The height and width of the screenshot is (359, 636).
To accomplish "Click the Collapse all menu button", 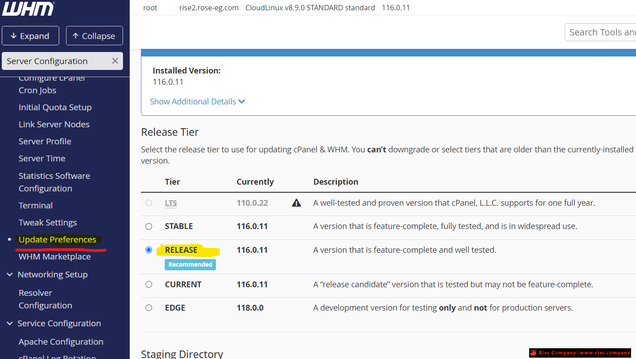I will click(x=94, y=36).
